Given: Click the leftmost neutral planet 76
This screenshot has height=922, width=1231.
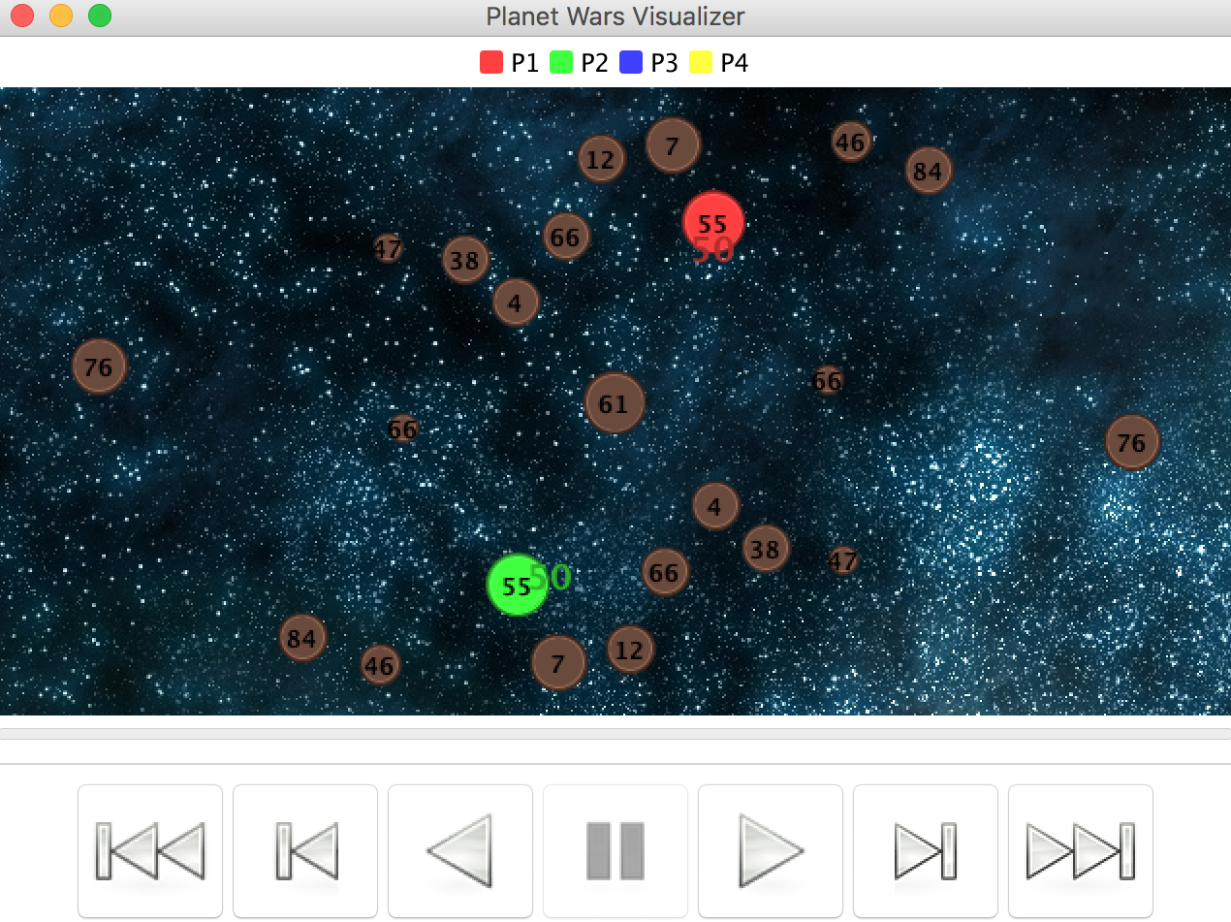Looking at the screenshot, I should click(99, 366).
